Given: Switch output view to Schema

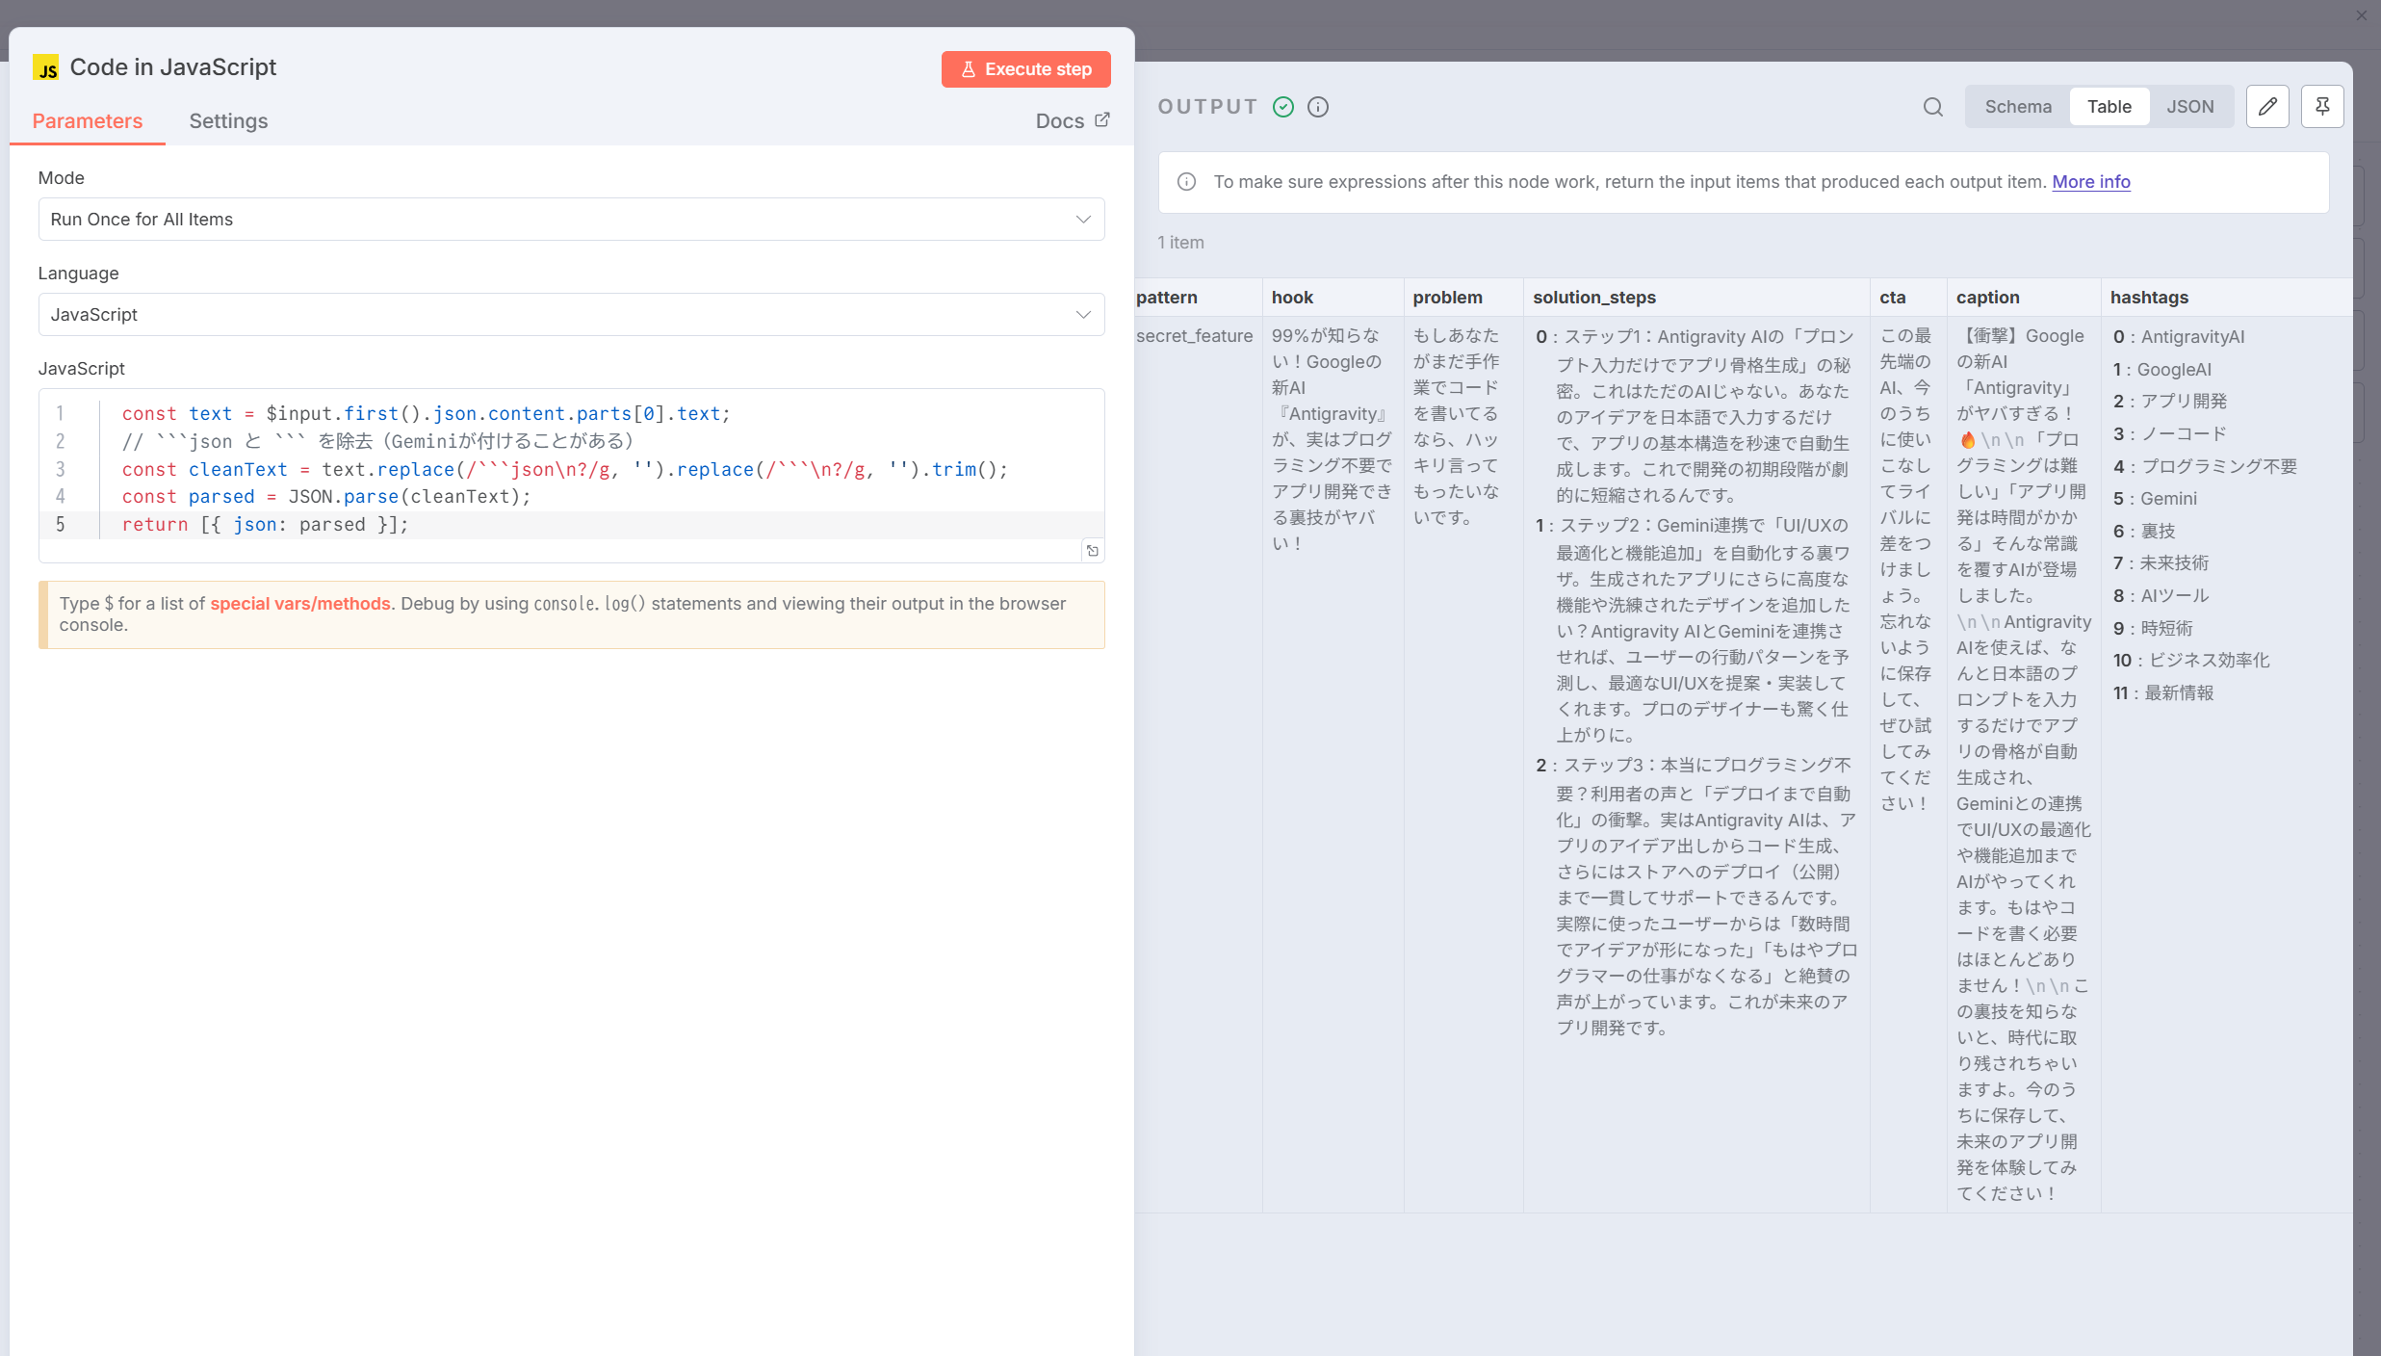Looking at the screenshot, I should click(2018, 107).
